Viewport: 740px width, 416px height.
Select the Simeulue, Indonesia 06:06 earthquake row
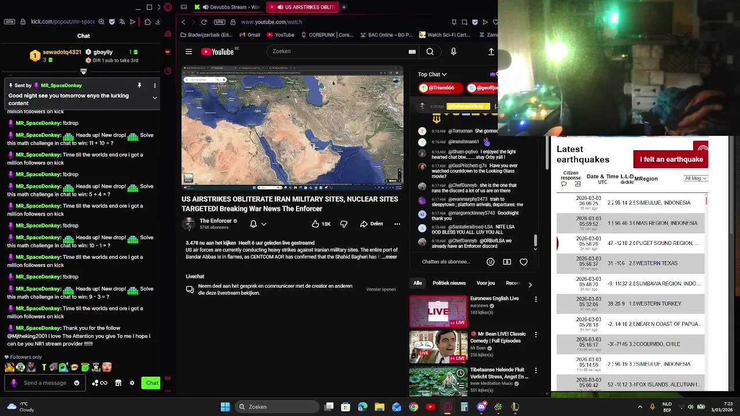pos(631,202)
